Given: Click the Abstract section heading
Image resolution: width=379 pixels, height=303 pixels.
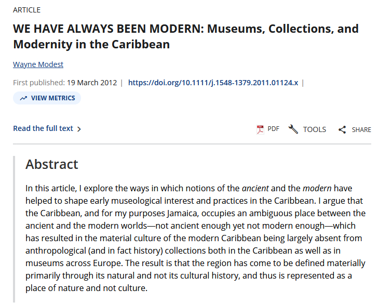Looking at the screenshot, I should click(x=52, y=164).
